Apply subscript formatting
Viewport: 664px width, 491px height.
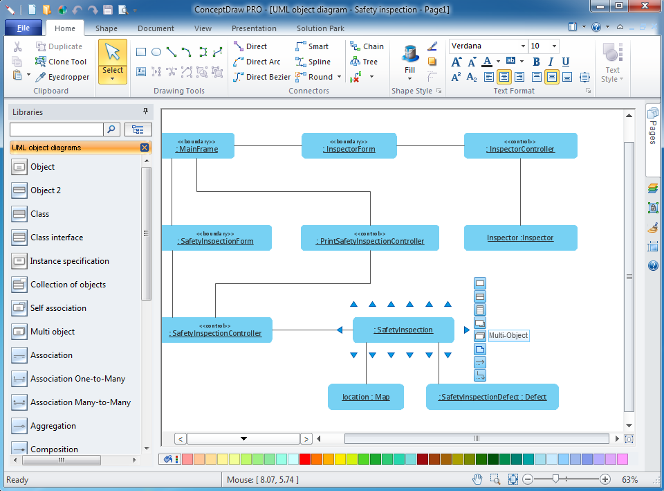coord(471,77)
